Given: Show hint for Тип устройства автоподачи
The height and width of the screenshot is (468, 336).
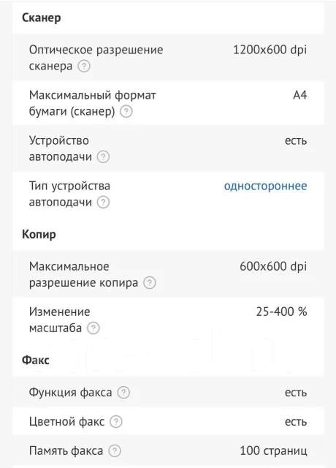Looking at the screenshot, I should pos(103,202).
